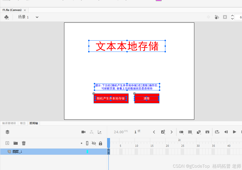Click the insert auto keyframe icon
Screen dimensions: 242x170
[x=163, y=132]
